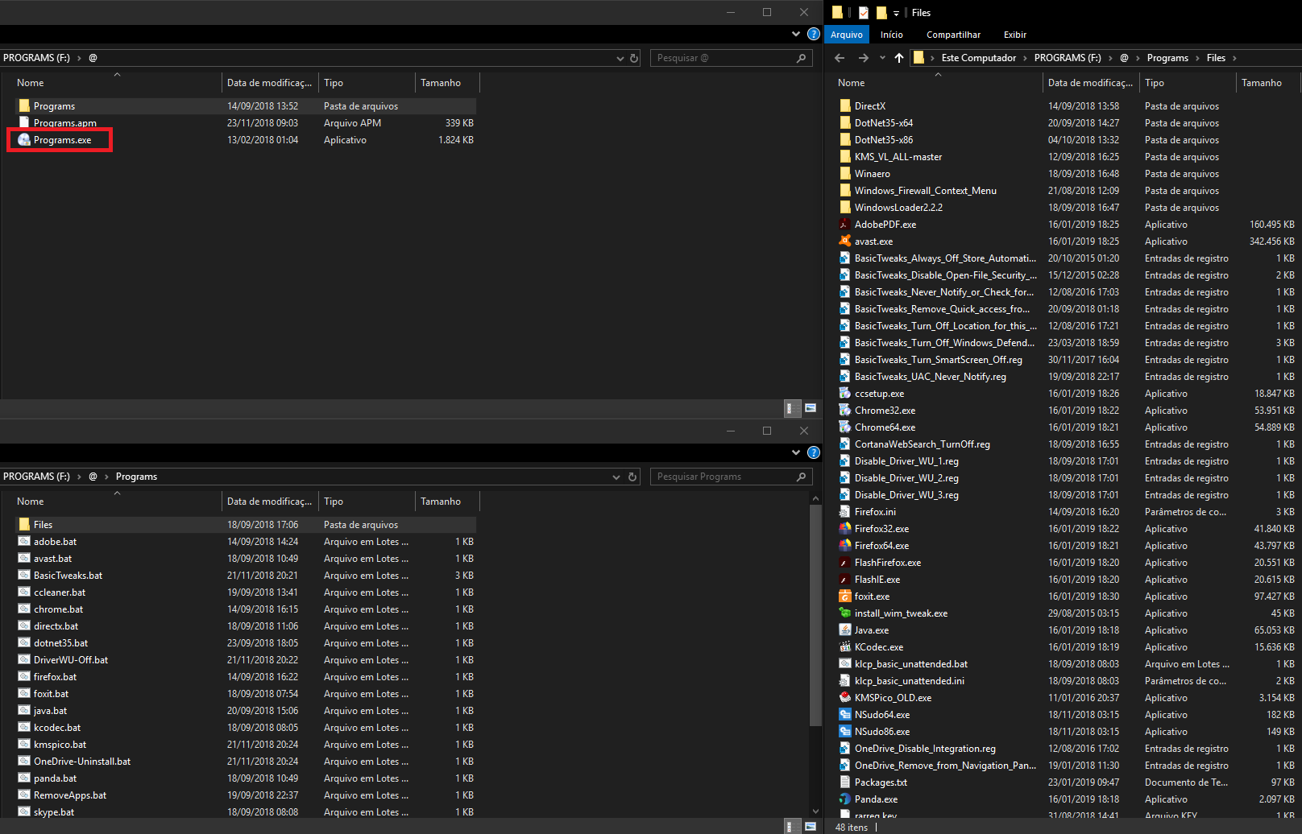Image resolution: width=1302 pixels, height=834 pixels.
Task: Open address history dropdown in @ window
Action: (x=620, y=58)
